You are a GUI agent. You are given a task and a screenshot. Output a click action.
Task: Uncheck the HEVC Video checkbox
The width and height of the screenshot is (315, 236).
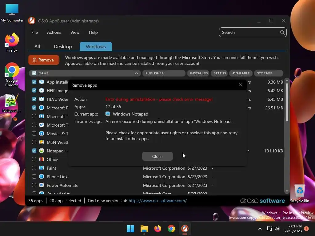click(34, 99)
